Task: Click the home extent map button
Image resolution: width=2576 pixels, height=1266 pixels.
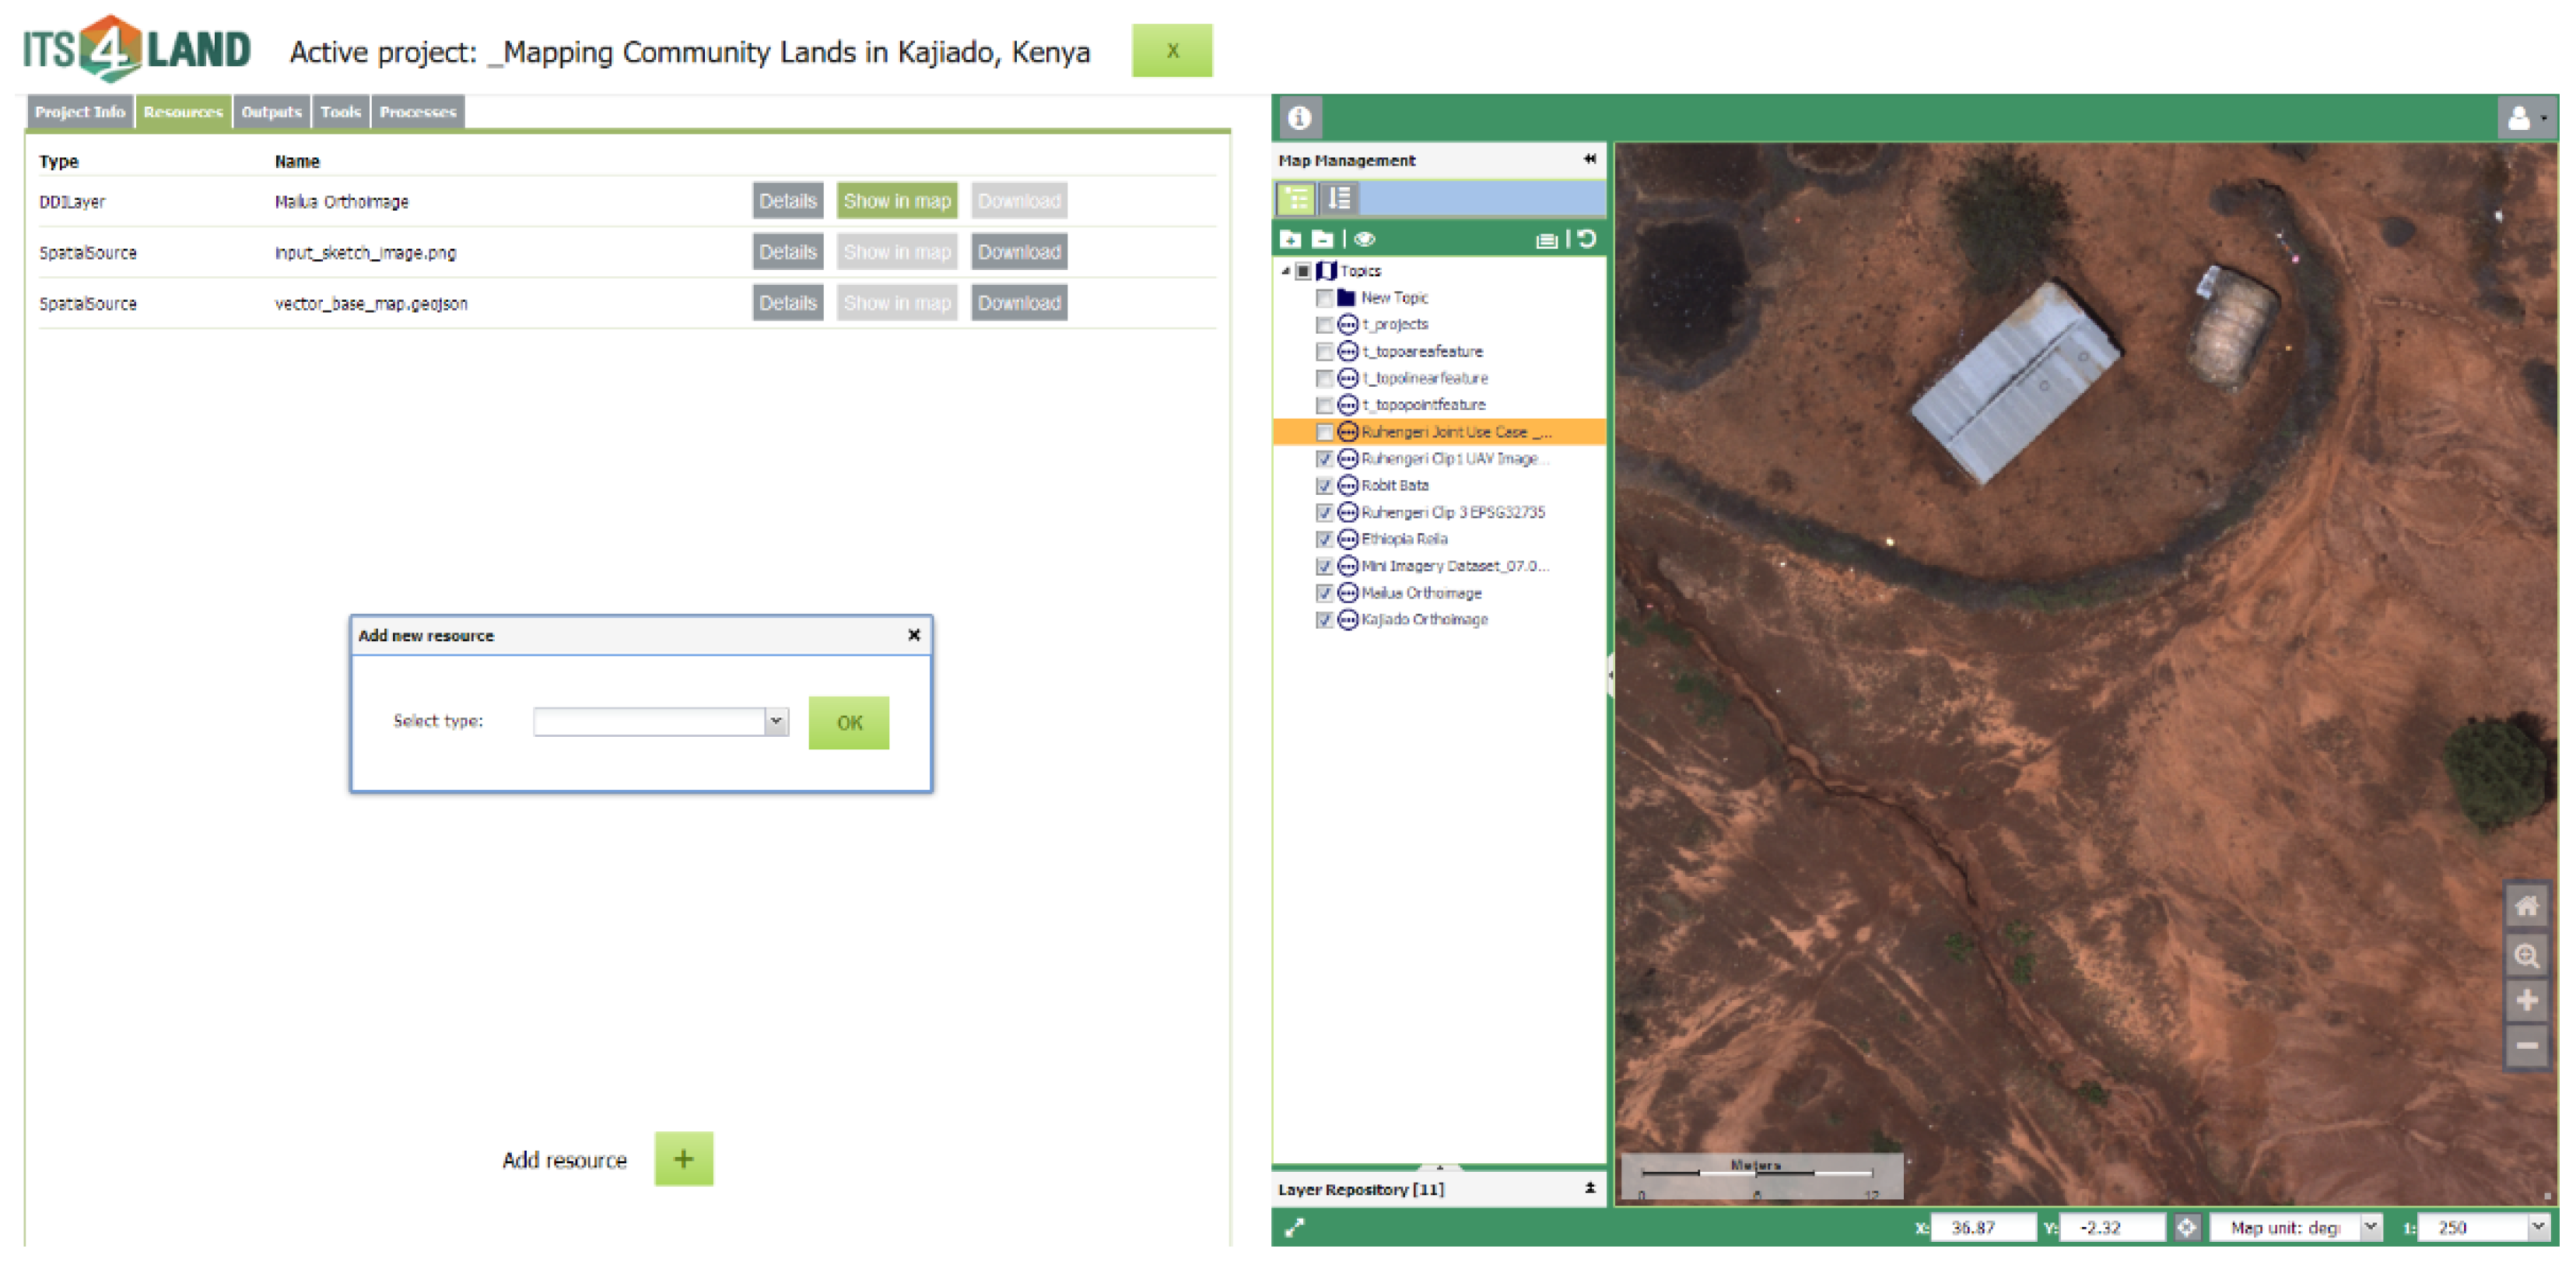Action: (x=2526, y=906)
